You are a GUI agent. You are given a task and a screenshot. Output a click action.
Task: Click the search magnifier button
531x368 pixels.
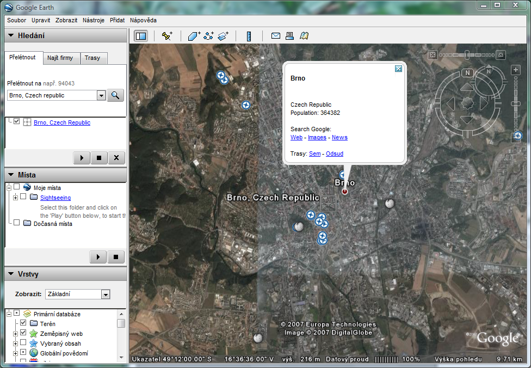coord(115,96)
